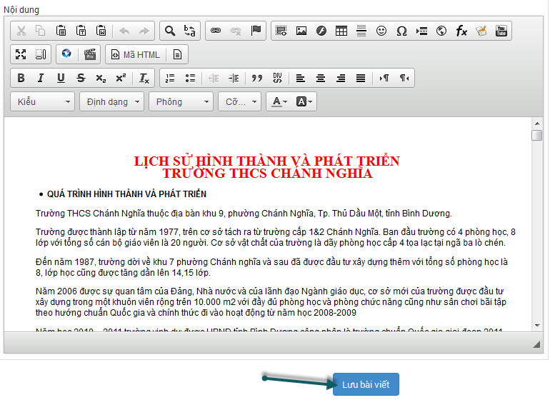Toggle Show Blocks icon
Screen dimensions: 550x400
[41, 54]
